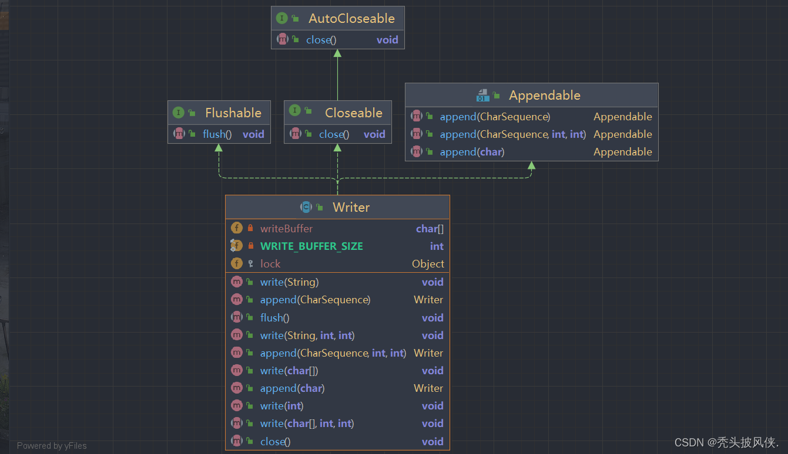Select the Flushable interface header
788x454 pixels.
click(x=219, y=113)
